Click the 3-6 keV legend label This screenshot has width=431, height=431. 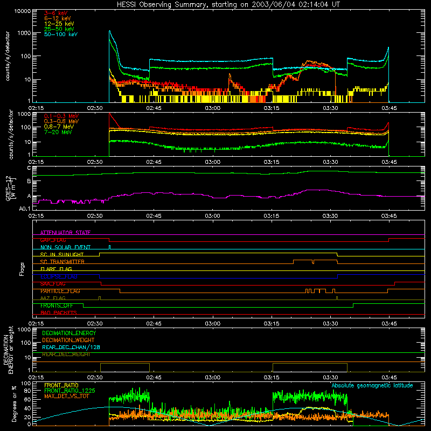point(56,13)
